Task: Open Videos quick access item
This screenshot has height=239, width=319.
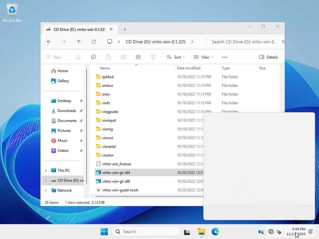Action: 63,151
